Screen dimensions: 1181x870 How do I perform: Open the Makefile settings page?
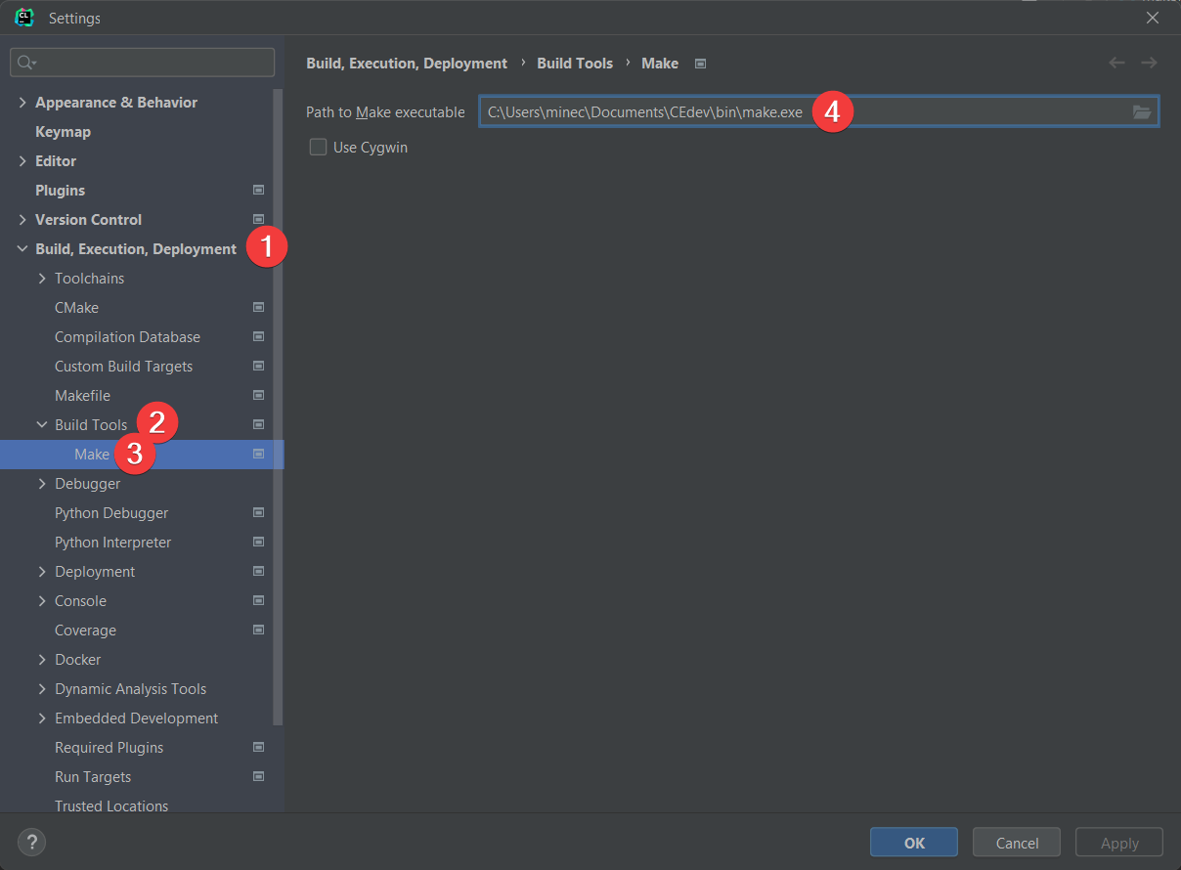point(82,396)
